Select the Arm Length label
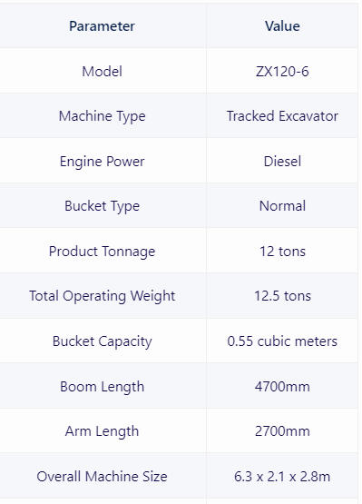The image size is (362, 504). (x=102, y=431)
